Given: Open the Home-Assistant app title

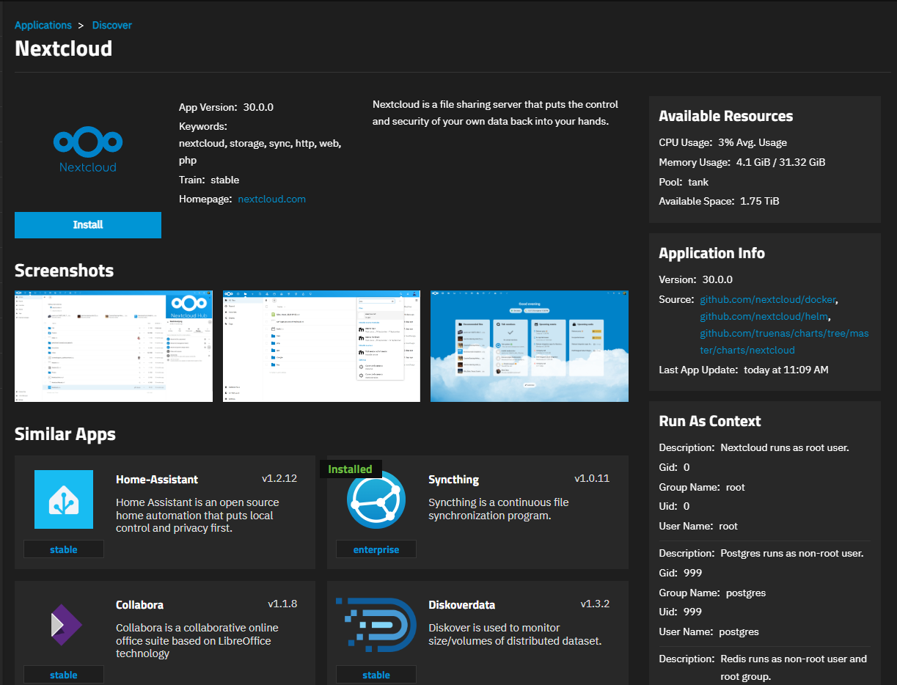Looking at the screenshot, I should (157, 480).
